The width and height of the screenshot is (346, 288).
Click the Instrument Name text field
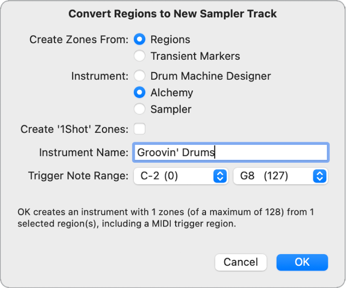tap(231, 152)
